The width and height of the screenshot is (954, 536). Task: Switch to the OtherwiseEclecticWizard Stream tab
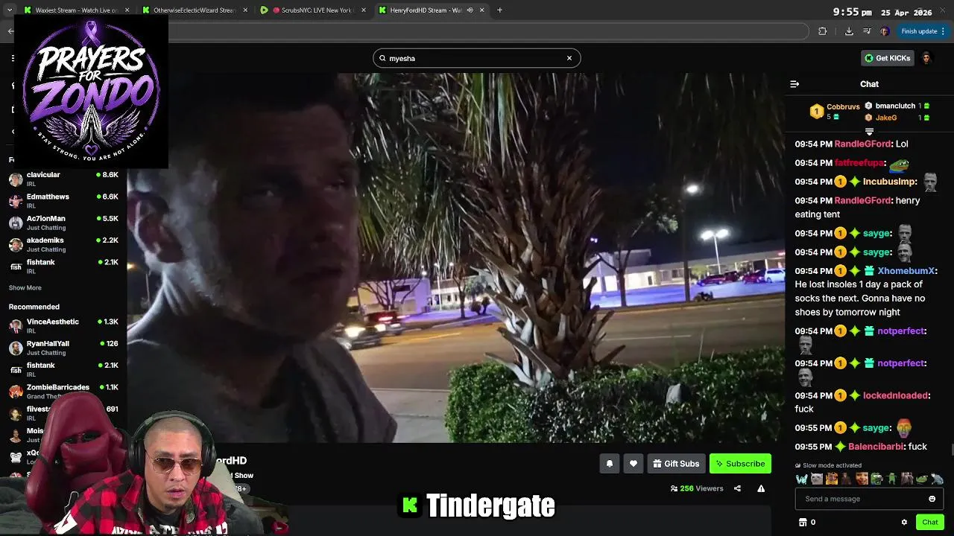[194, 10]
